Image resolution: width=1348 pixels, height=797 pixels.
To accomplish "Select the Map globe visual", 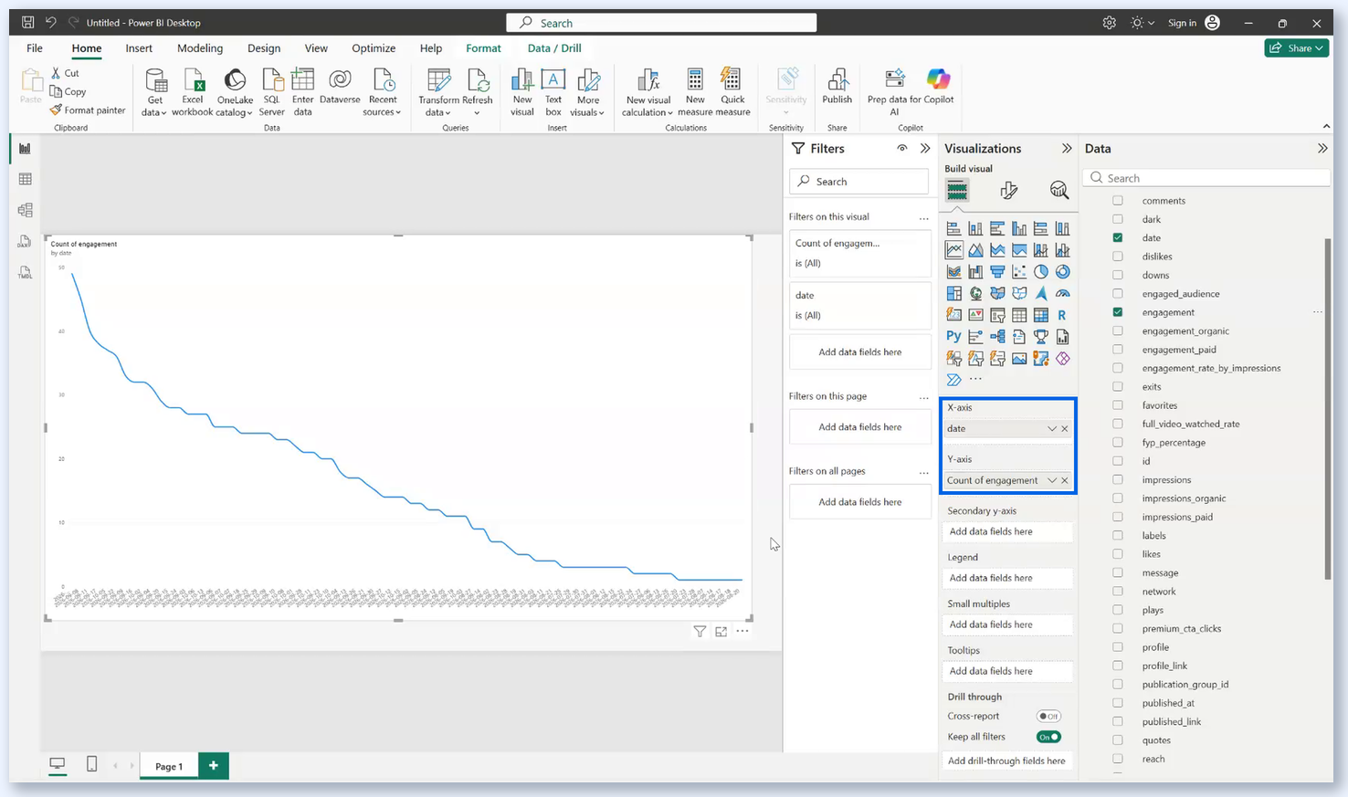I will 975,293.
